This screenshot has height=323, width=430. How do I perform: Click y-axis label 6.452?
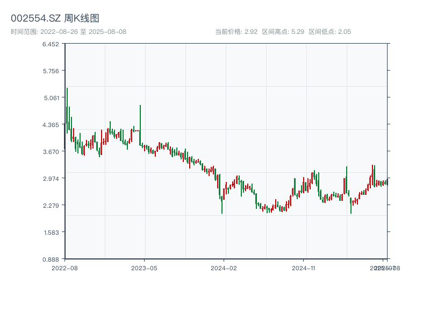(x=51, y=44)
